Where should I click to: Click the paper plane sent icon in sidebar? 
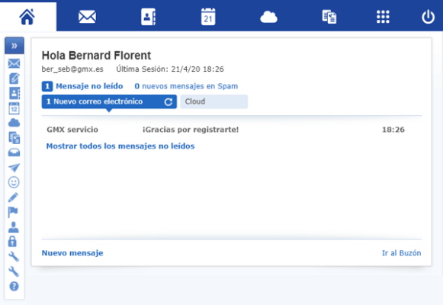(x=14, y=168)
